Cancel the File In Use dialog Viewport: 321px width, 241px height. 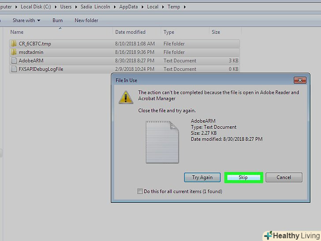pos(284,177)
